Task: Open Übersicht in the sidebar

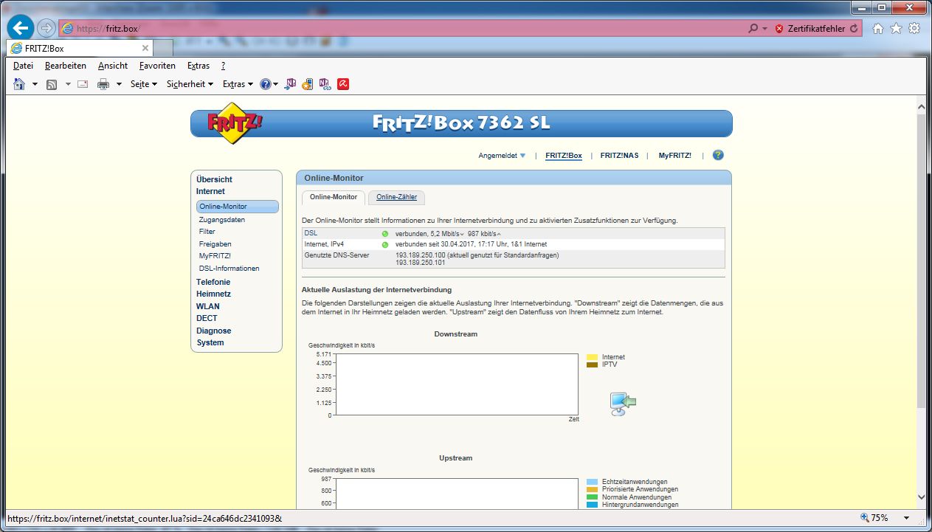Action: coord(214,179)
